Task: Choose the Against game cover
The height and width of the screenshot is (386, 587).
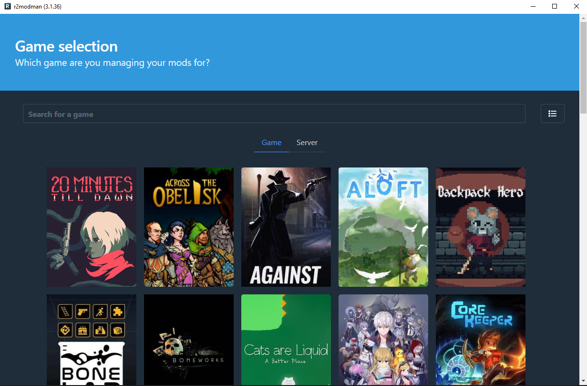Action: [x=286, y=227]
